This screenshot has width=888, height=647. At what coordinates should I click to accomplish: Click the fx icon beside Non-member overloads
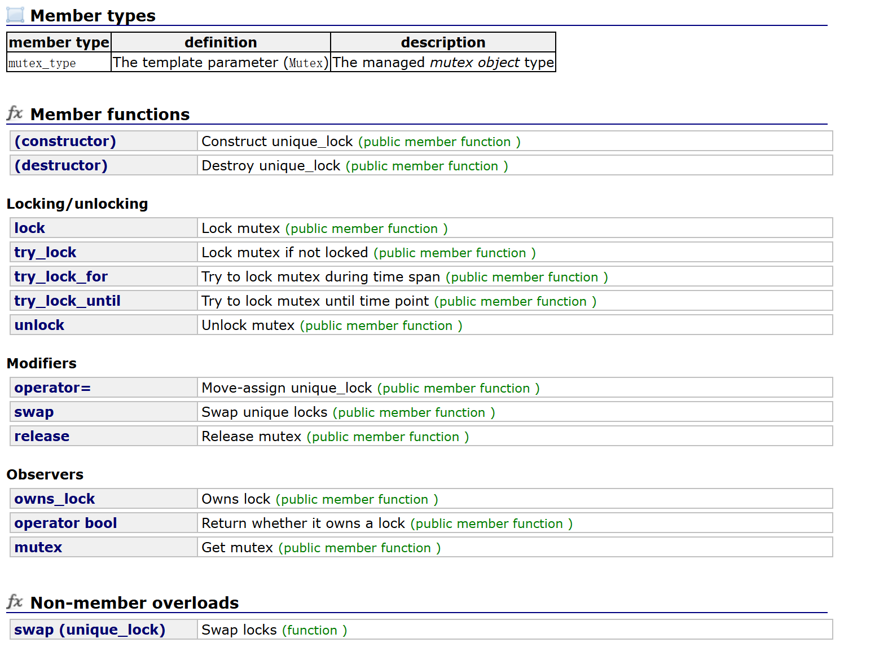pyautogui.click(x=15, y=602)
